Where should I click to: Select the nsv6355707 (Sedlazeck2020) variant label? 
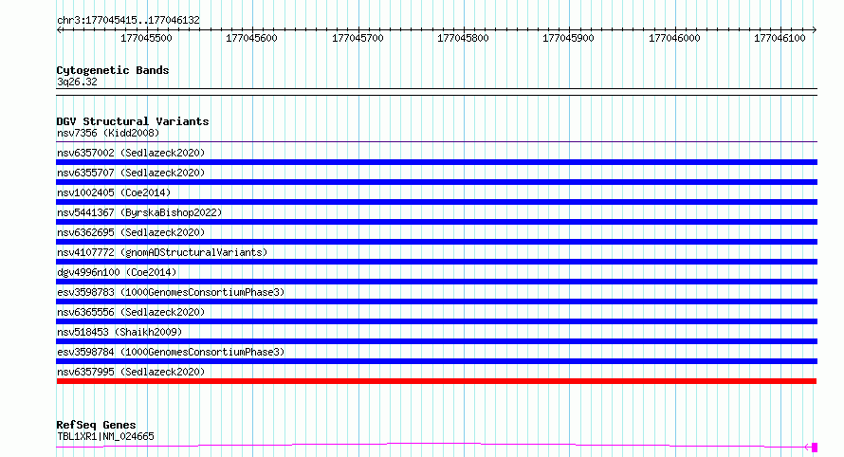click(x=131, y=173)
